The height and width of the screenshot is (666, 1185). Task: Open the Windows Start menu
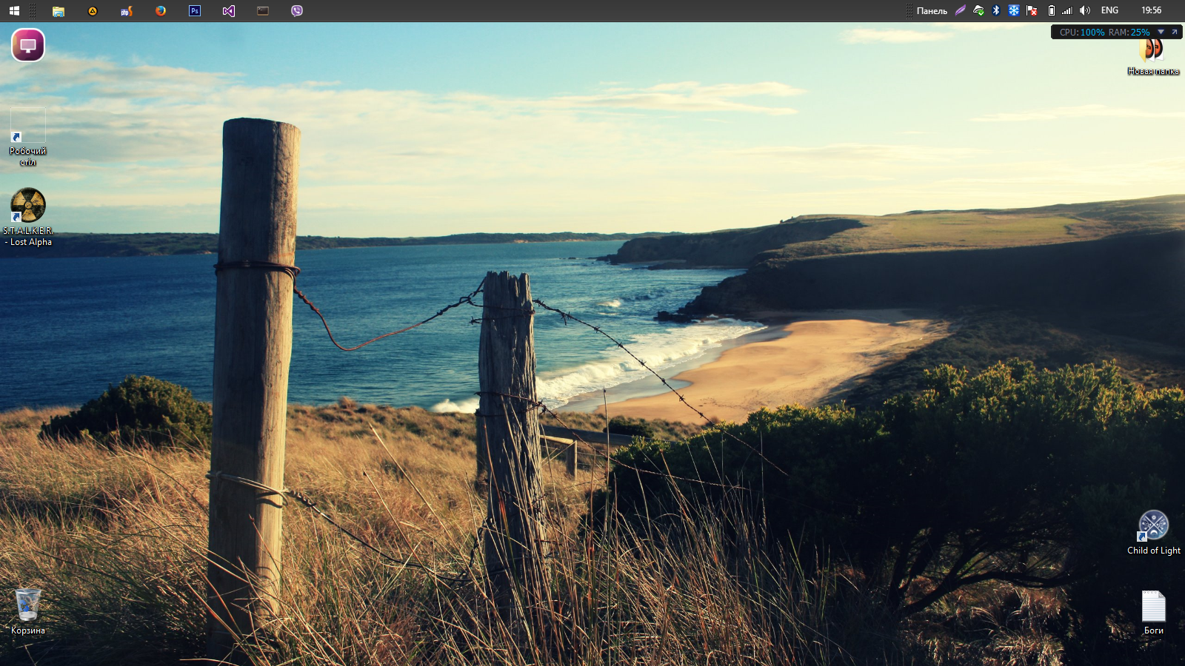point(14,10)
